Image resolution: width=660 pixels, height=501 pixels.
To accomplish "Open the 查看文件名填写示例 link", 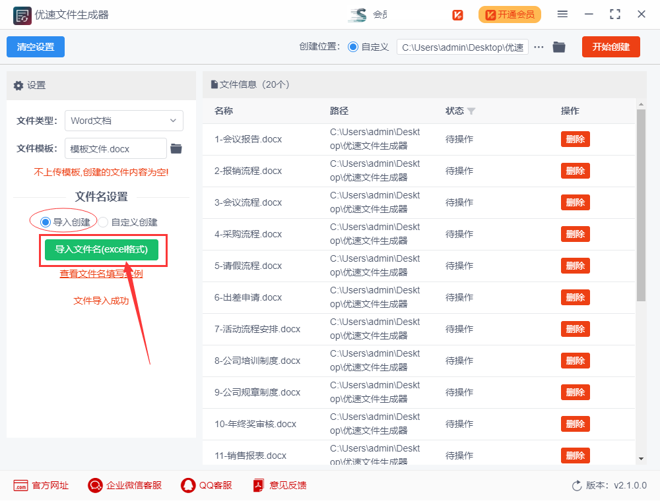I will coord(101,274).
